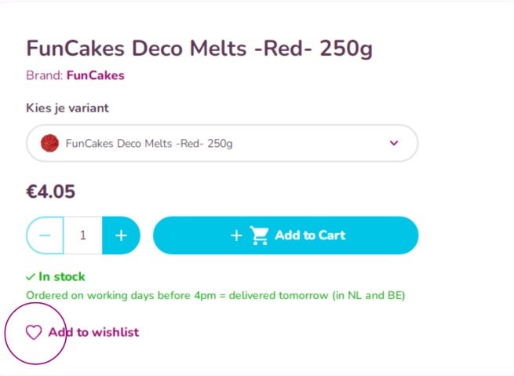The image size is (514, 376).
Task: Click the Kies je variant label
Action: pyautogui.click(x=67, y=108)
